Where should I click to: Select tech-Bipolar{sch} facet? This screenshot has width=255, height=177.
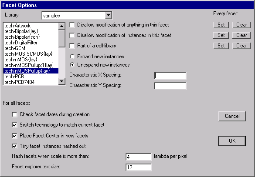(x=31, y=37)
